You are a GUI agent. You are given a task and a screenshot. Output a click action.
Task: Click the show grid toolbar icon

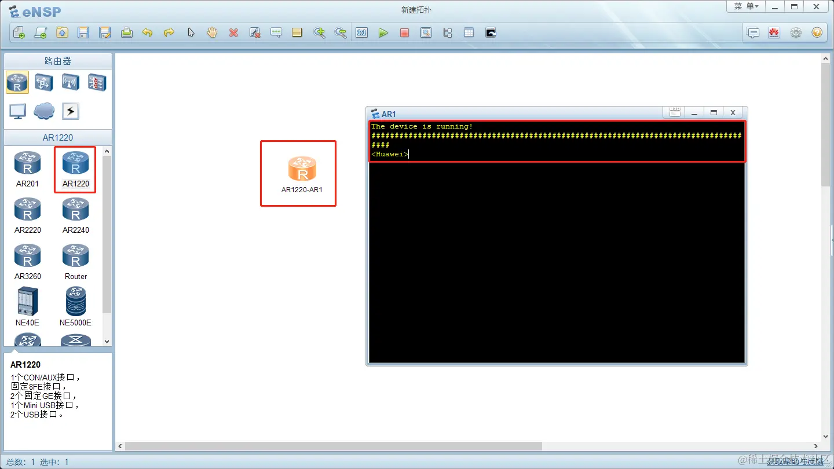(469, 33)
